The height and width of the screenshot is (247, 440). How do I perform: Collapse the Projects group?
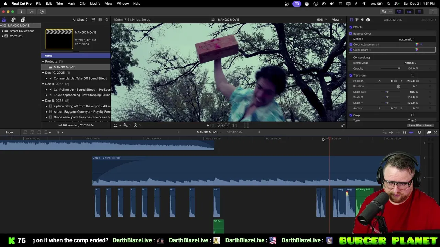point(43,62)
